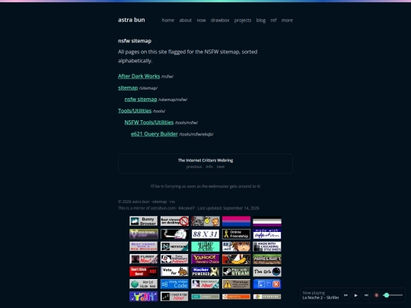The image size is (411, 308).
Task: Open the Online Friendship ribbon badge
Action: 236,234
